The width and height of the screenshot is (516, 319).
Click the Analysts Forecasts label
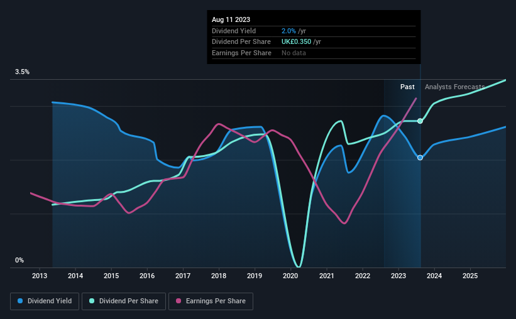pos(455,87)
